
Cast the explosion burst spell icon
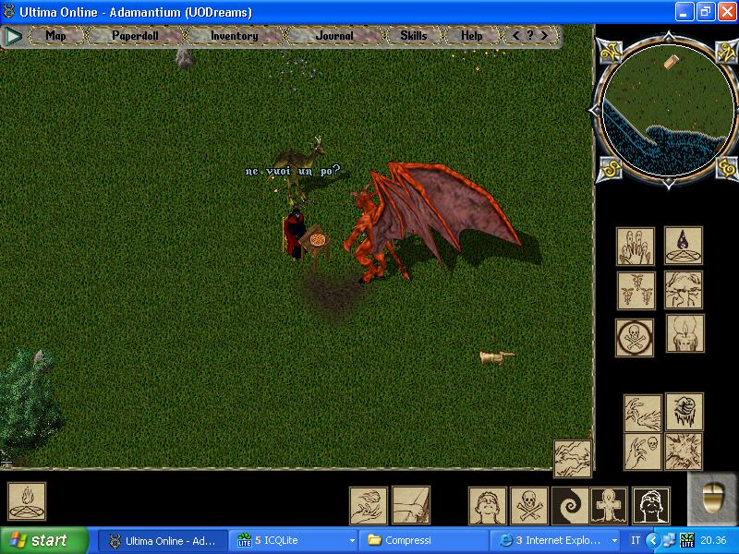pyautogui.click(x=684, y=452)
